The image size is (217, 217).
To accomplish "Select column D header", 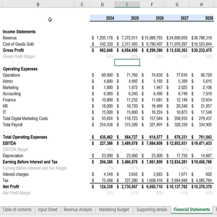I will (102, 5).
